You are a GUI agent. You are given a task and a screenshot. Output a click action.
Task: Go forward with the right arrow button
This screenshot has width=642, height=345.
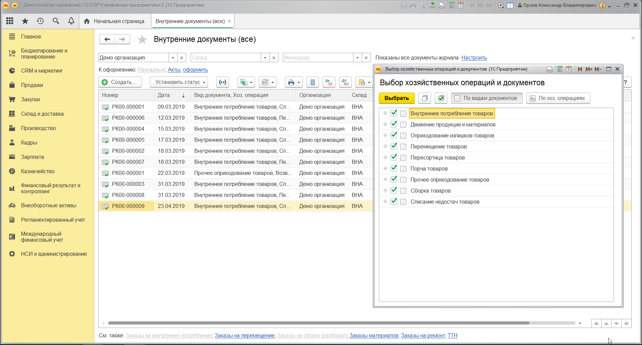122,39
